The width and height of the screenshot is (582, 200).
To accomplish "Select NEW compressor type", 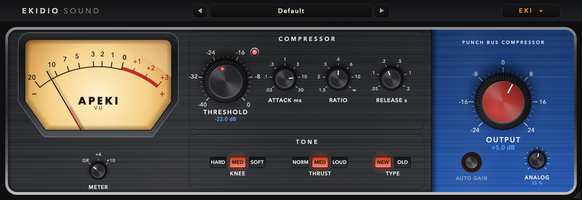I will coord(383,162).
